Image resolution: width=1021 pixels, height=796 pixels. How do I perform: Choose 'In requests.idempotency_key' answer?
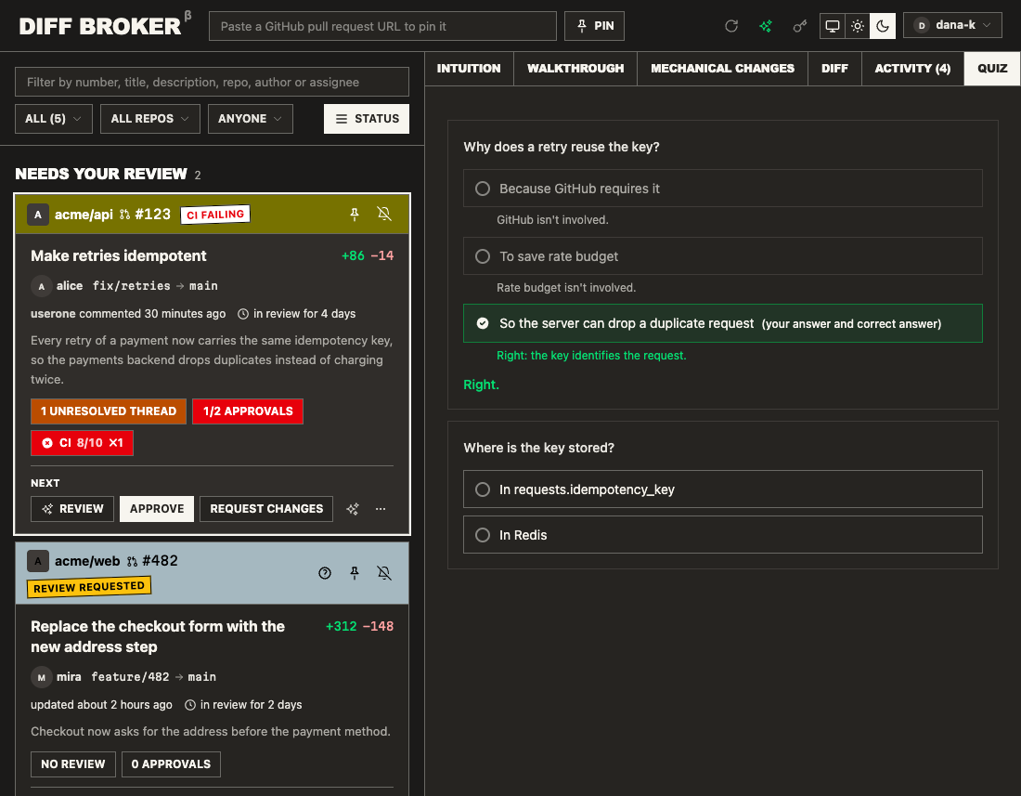coord(722,489)
